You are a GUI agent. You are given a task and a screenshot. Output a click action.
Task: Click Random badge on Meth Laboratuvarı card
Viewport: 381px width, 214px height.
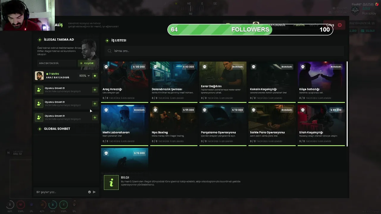click(139, 110)
